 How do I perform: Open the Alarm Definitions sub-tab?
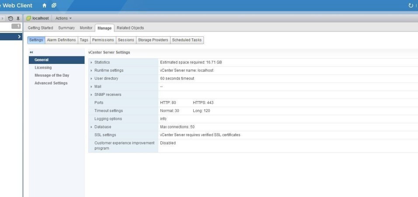(61, 40)
